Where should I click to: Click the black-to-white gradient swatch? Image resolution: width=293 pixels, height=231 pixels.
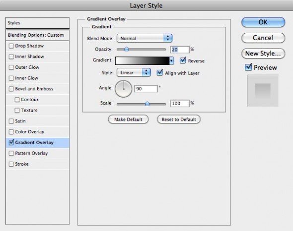pyautogui.click(x=143, y=61)
